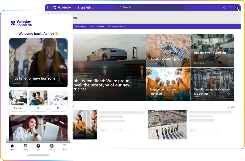Toggle the star on the post with 25 likes
245x161 pixels.
128,130
